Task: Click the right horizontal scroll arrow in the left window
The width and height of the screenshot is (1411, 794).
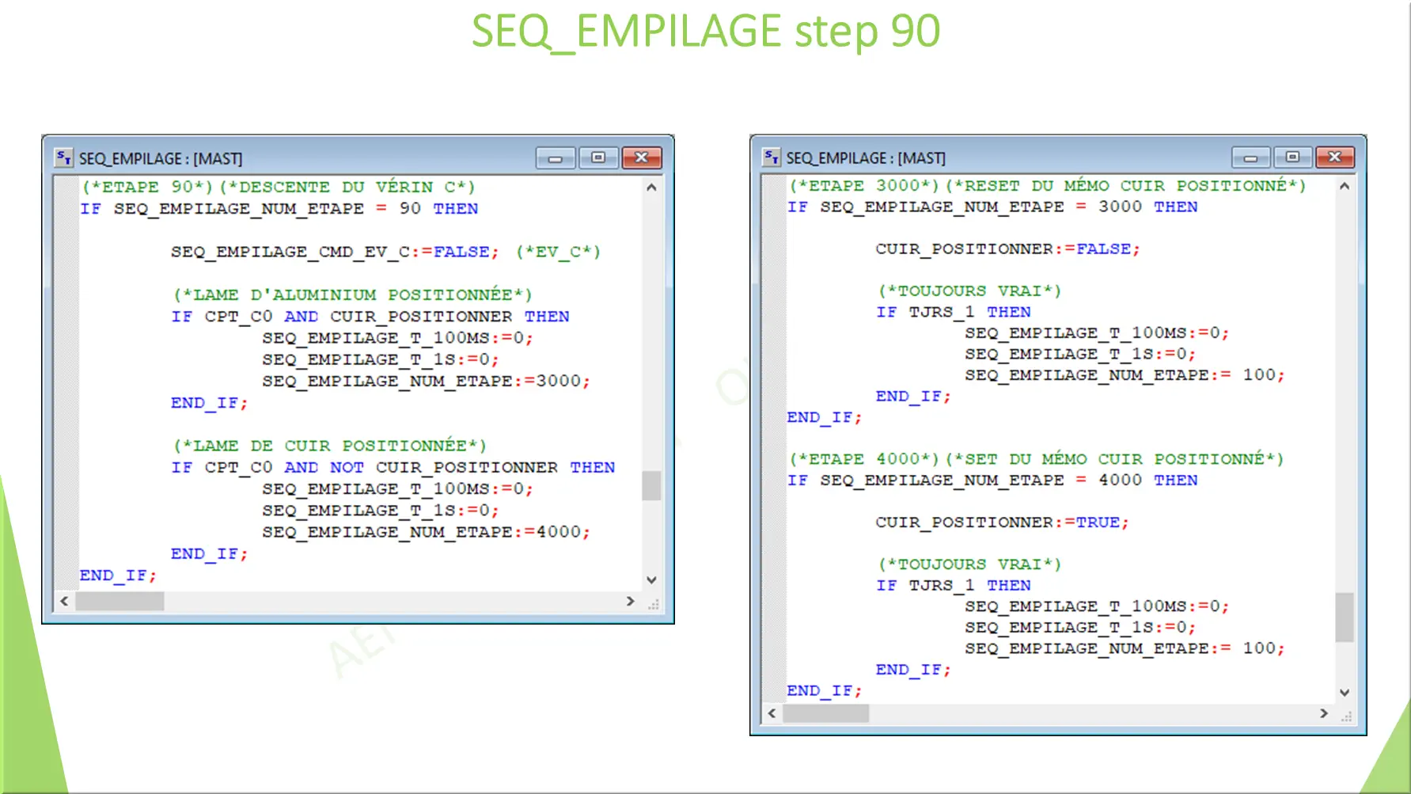Action: point(631,602)
